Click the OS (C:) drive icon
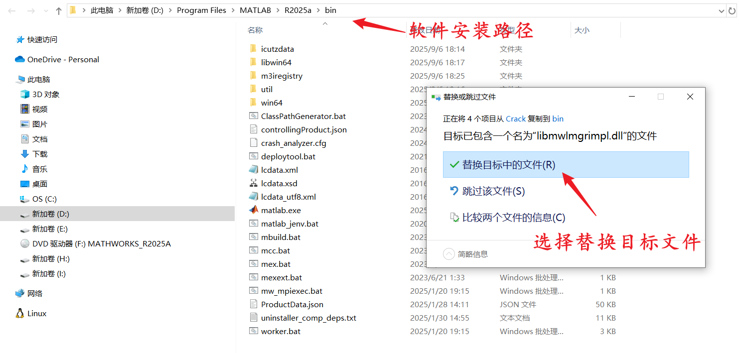 (x=25, y=199)
